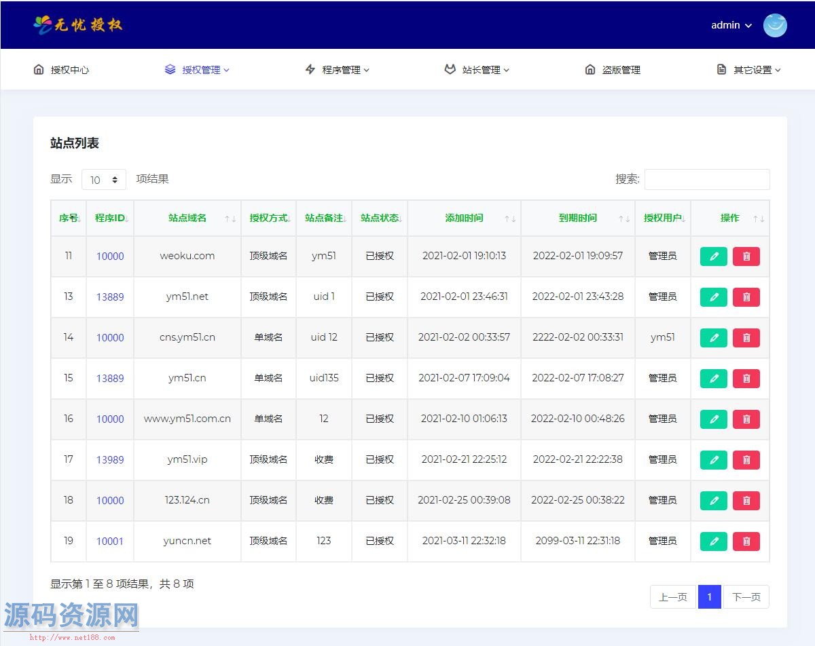Open program ID 13989 link
Viewport: 815px width, 646px height.
(x=110, y=460)
